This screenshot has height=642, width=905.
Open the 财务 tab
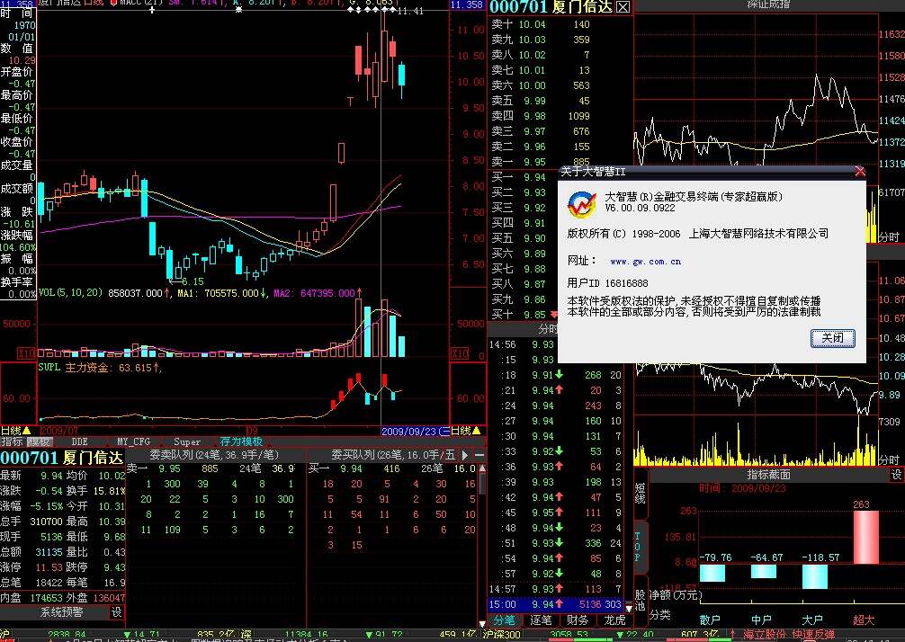pyautogui.click(x=578, y=620)
